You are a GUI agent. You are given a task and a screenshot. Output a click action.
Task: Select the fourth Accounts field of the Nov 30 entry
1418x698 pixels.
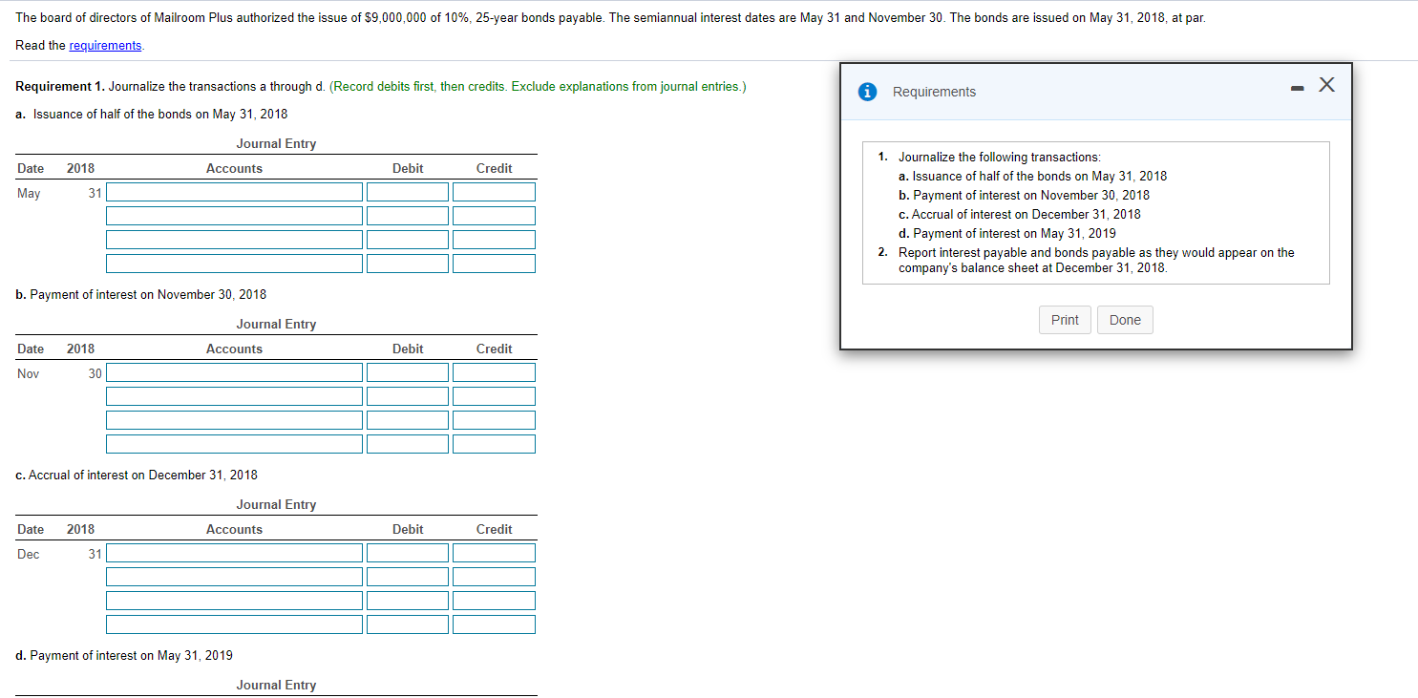pyautogui.click(x=235, y=444)
